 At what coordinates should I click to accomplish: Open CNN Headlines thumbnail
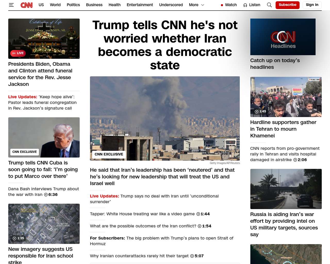pos(283,37)
